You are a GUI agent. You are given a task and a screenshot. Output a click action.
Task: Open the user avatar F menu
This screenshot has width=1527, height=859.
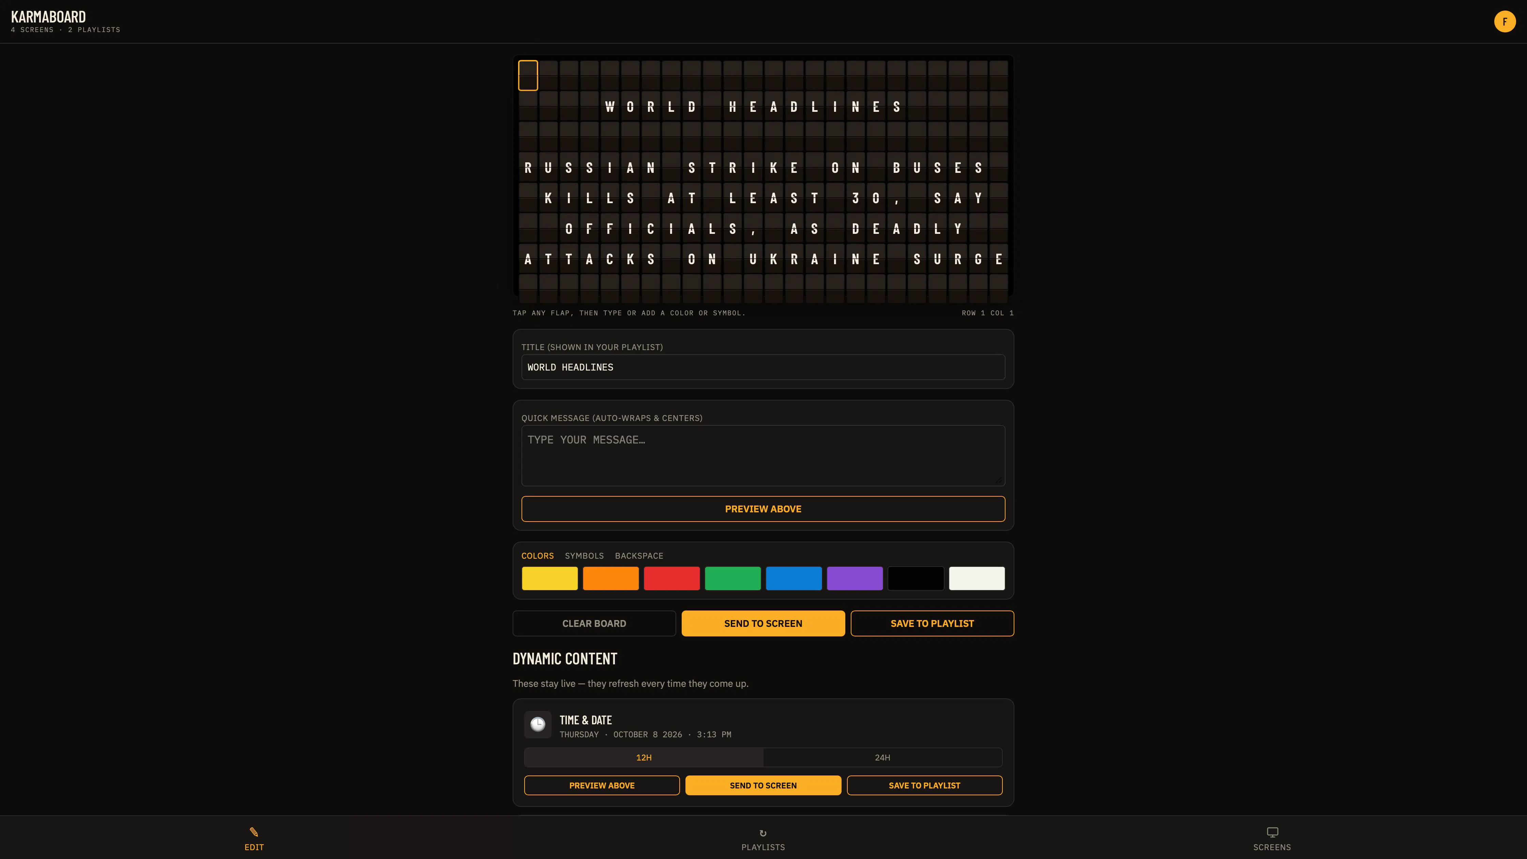click(x=1505, y=21)
